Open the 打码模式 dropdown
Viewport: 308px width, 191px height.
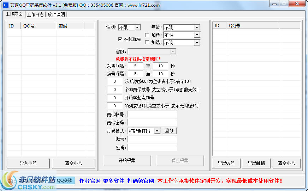pyautogui.click(x=144, y=131)
